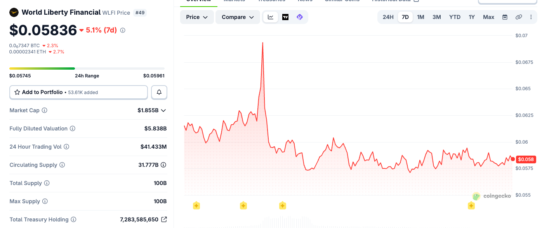Select the 1M time range
The image size is (542, 228).
[420, 17]
